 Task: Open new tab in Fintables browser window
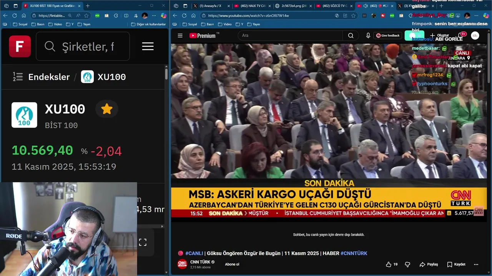coord(88,6)
